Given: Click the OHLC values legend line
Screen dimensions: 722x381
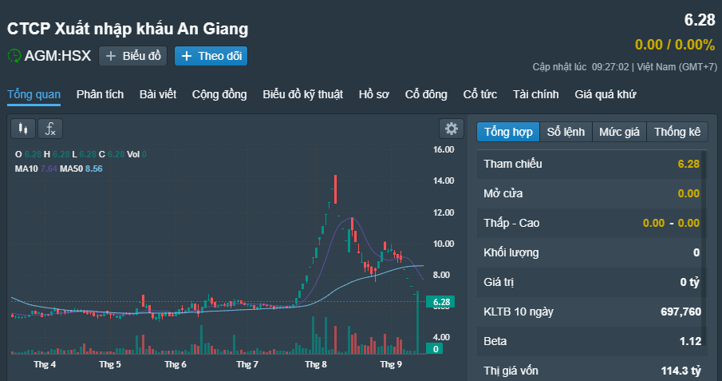Looking at the screenshot, I should point(81,154).
